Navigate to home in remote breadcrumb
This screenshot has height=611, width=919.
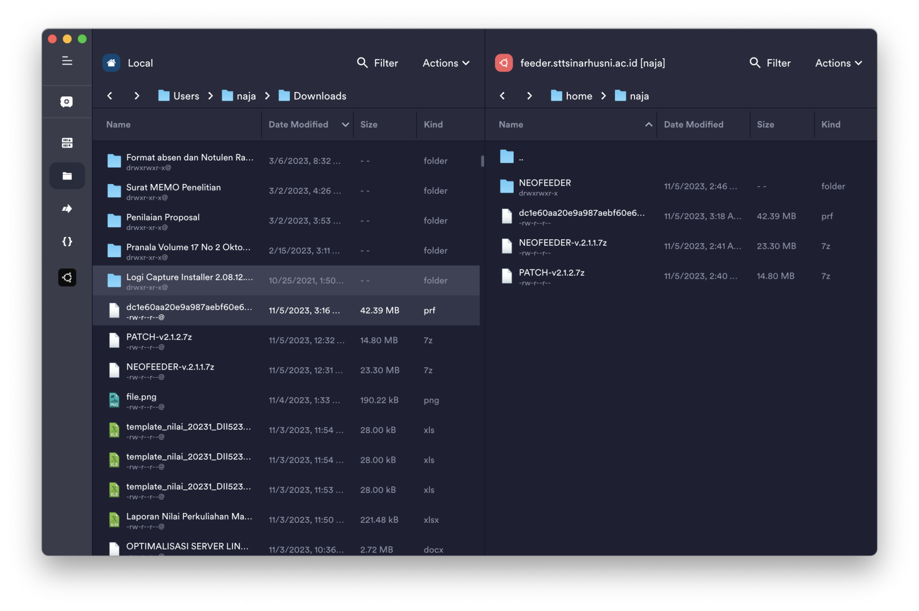(x=572, y=96)
